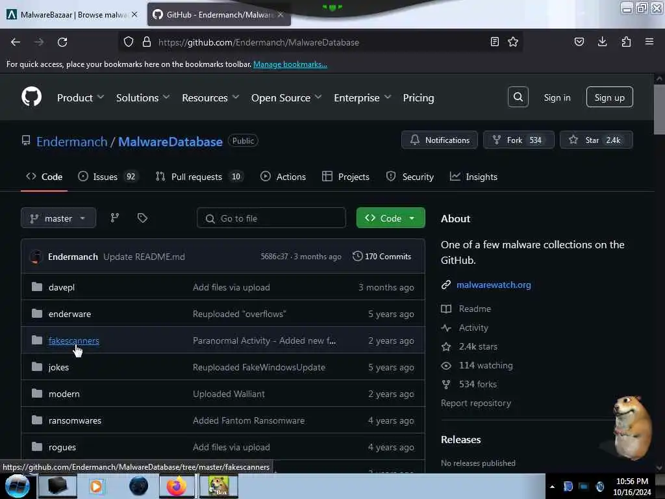Expand the Solutions menu
Image resolution: width=665 pixels, height=499 pixels.
[x=143, y=98]
